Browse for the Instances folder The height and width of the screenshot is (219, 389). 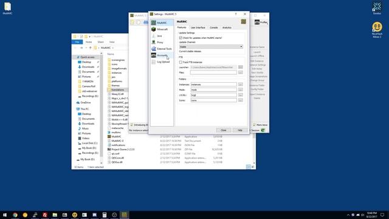click(241, 85)
